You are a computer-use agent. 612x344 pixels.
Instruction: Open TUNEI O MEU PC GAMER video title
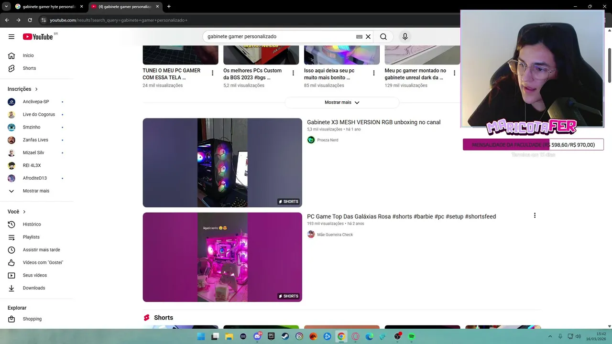pos(172,74)
